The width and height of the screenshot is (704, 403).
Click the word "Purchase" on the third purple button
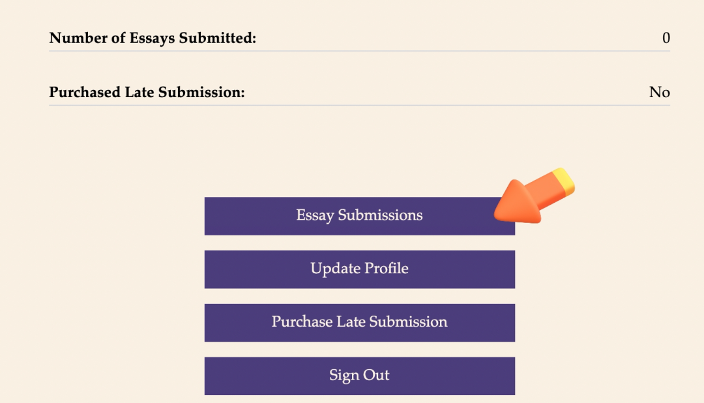pos(302,322)
